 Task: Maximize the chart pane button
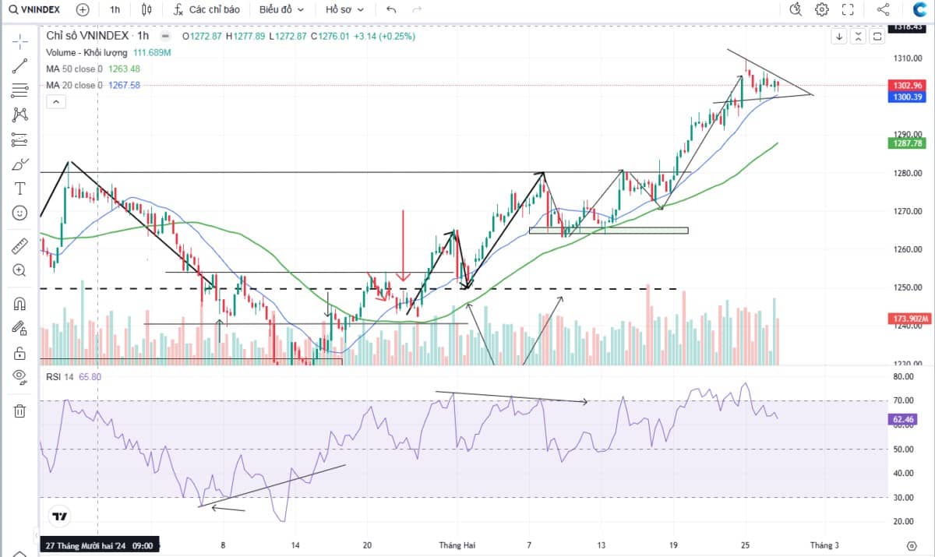877,36
